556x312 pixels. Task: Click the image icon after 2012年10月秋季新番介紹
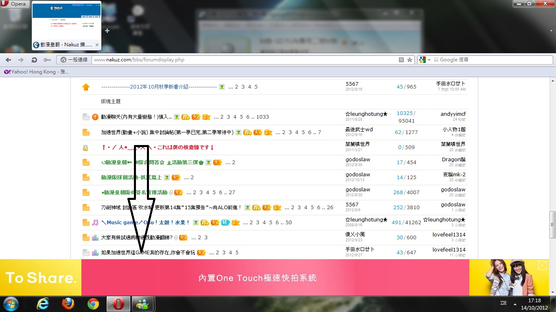click(222, 87)
